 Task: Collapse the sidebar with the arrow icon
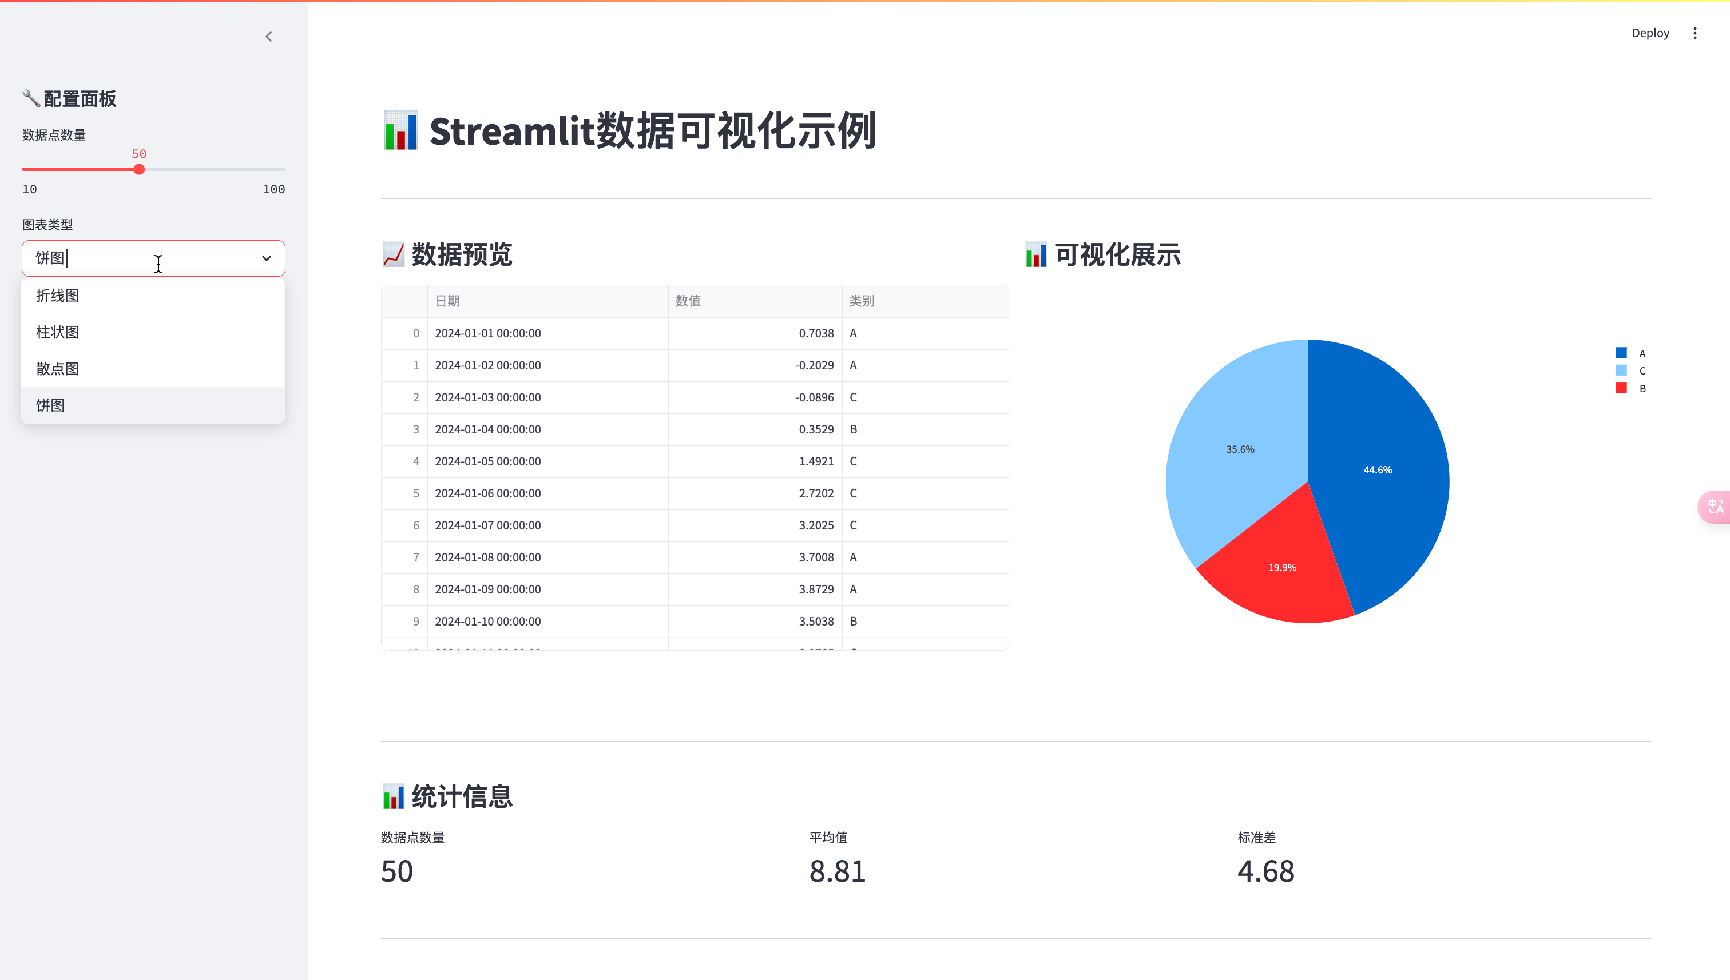[x=269, y=37]
